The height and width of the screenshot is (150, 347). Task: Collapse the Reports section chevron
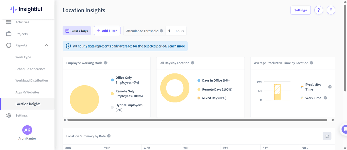click(x=46, y=45)
